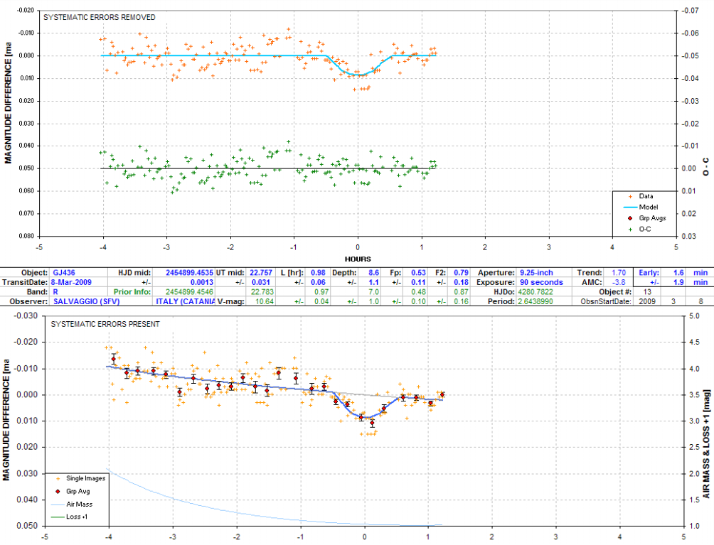Click the Prior Info label cell

point(129,291)
